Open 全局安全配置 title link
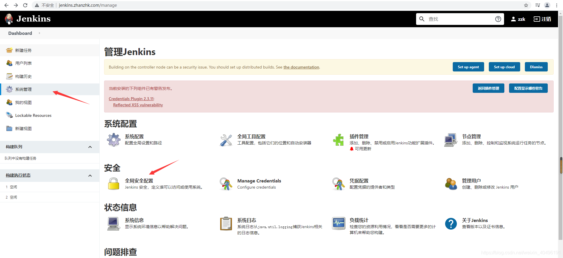The width and height of the screenshot is (563, 258). click(139, 181)
